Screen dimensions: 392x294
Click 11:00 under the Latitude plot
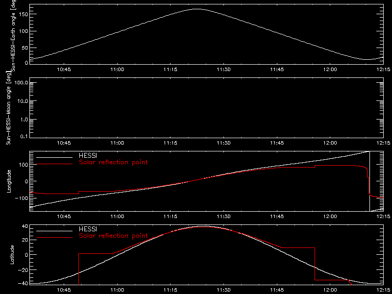117,290
